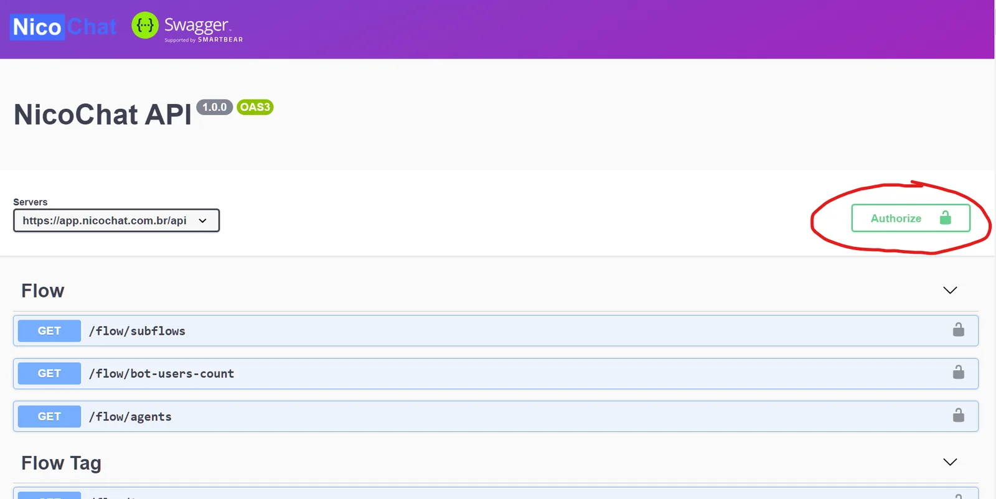Expand the /flow/bot-users-count endpoint path
This screenshot has width=996, height=499.
point(161,373)
